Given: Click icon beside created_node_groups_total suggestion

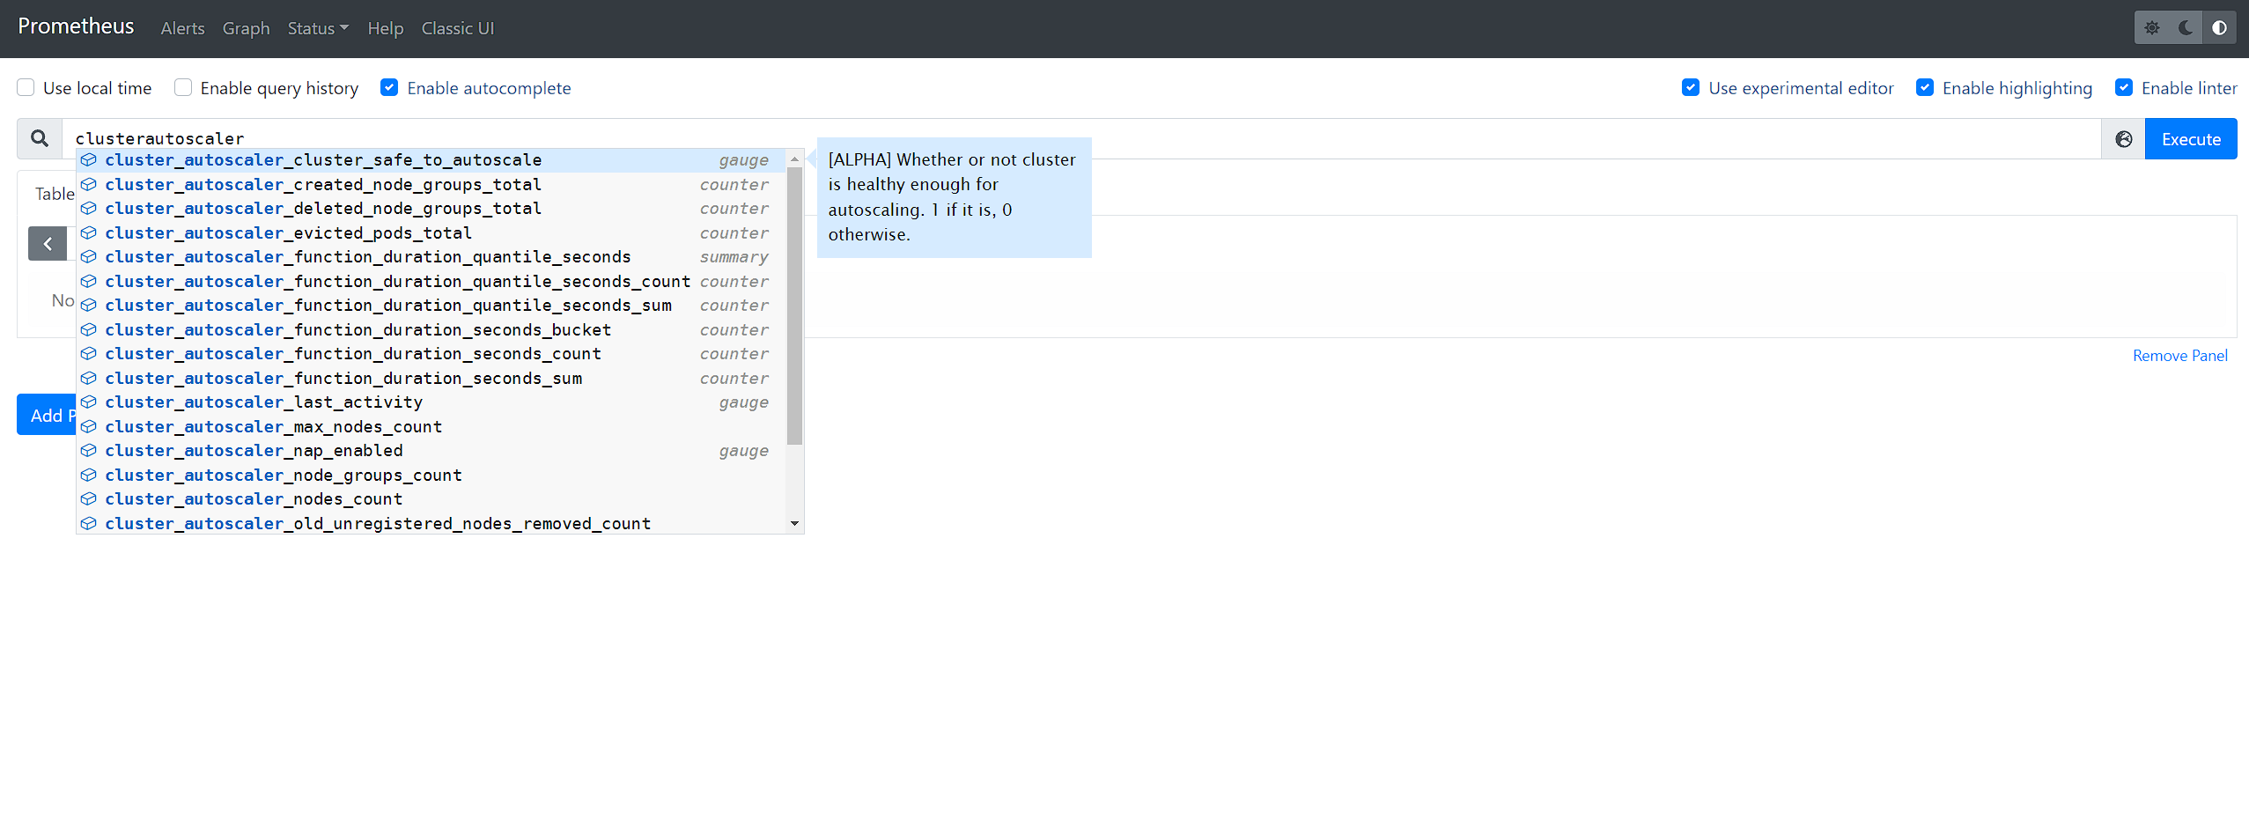Looking at the screenshot, I should click(89, 184).
